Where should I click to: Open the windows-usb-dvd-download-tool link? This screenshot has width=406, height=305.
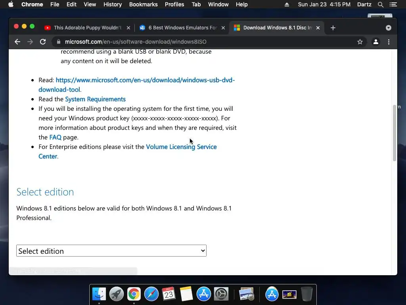[137, 85]
